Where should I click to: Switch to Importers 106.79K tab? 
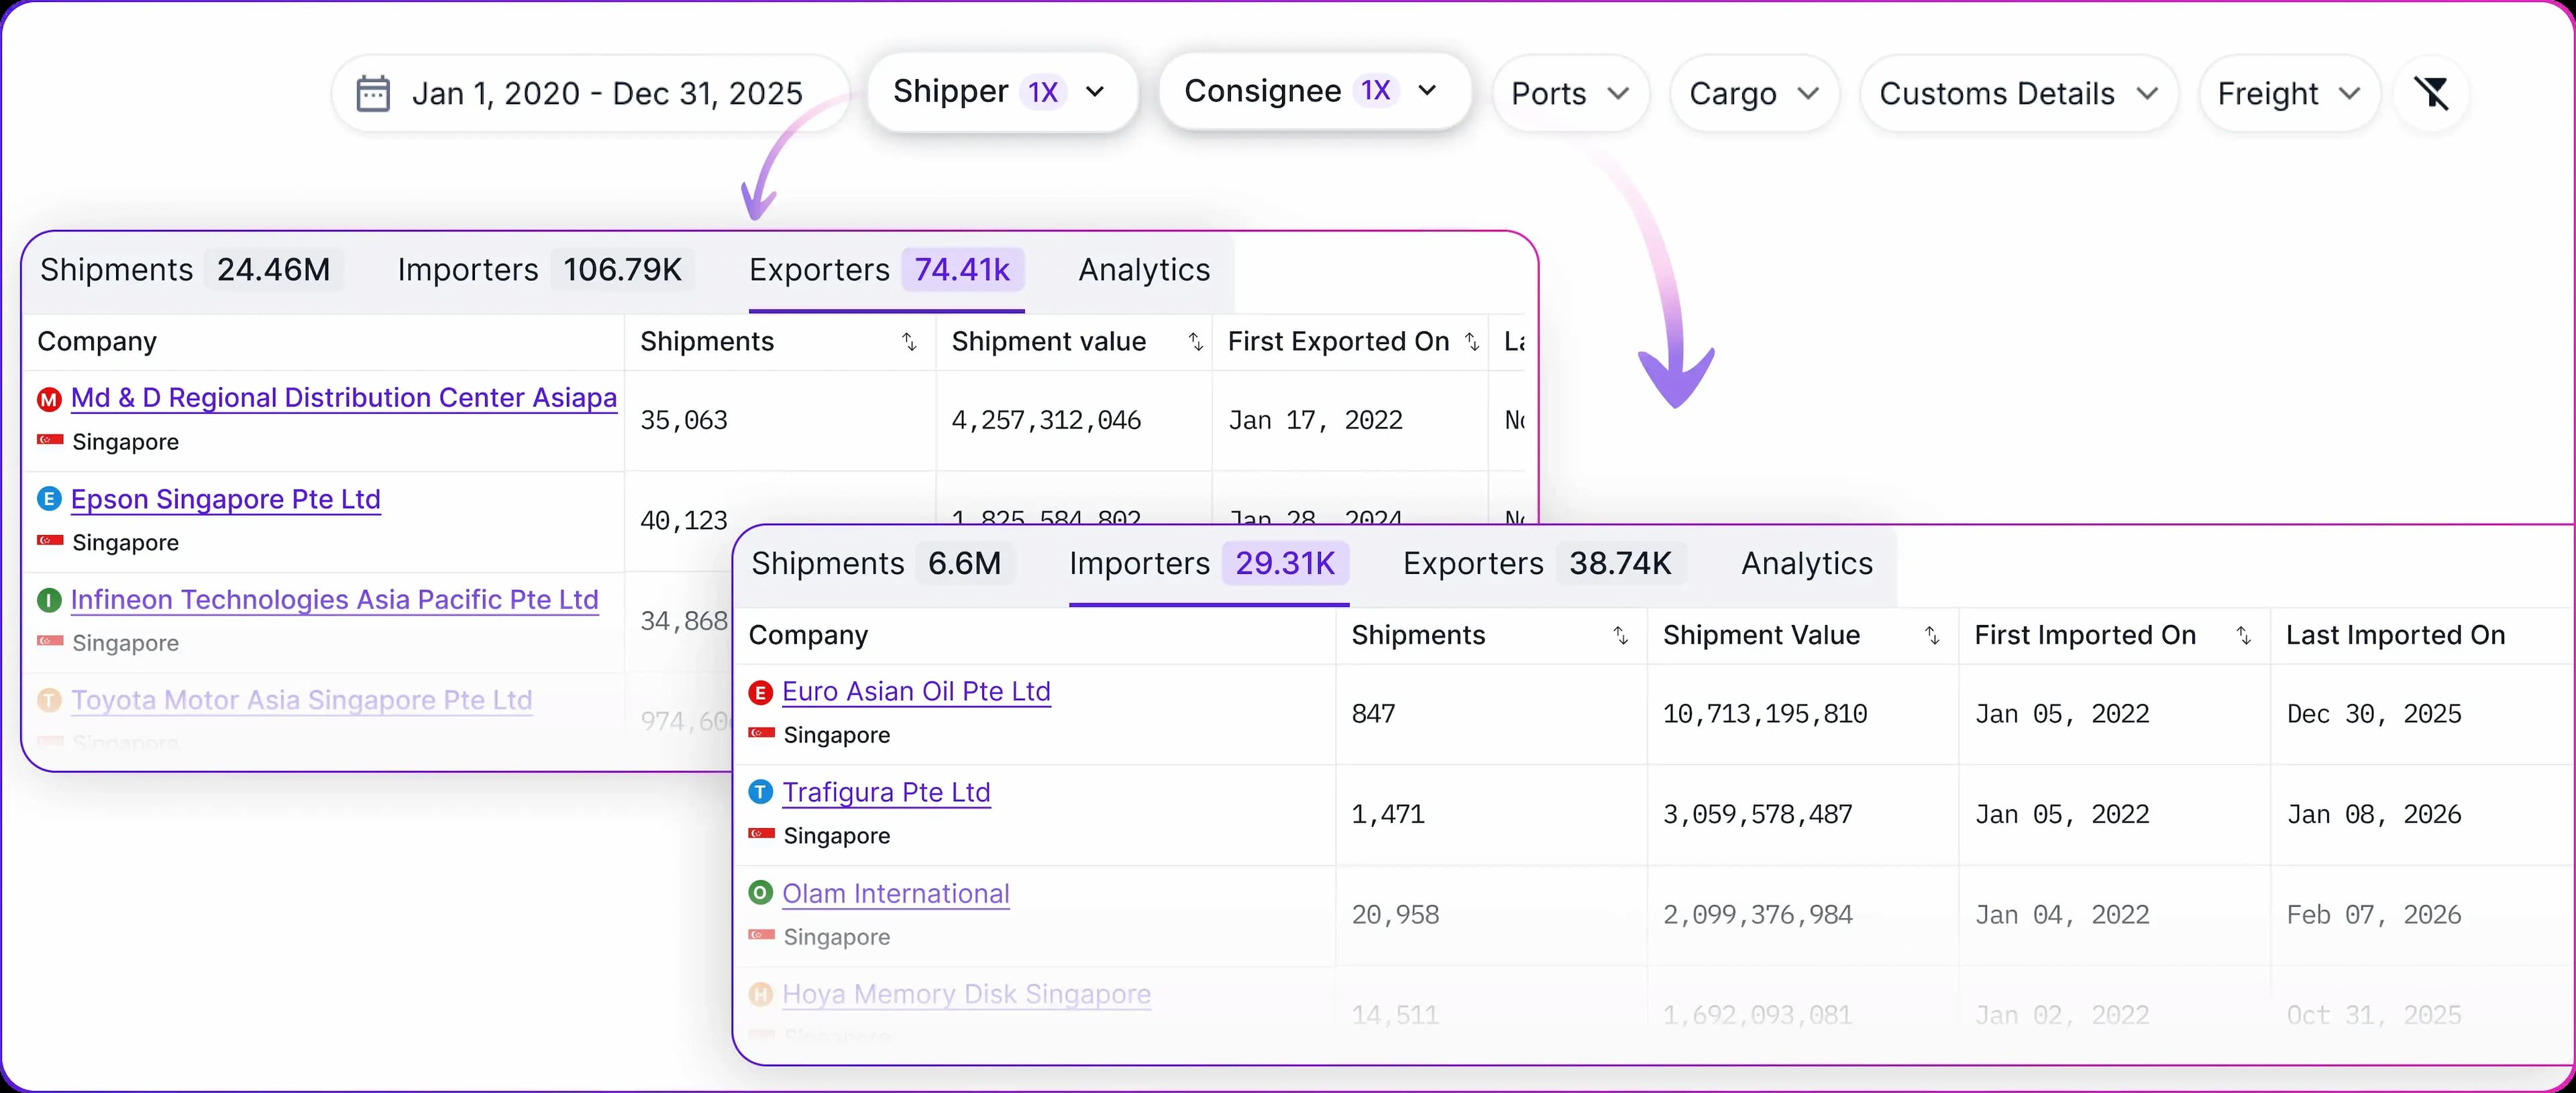[539, 270]
